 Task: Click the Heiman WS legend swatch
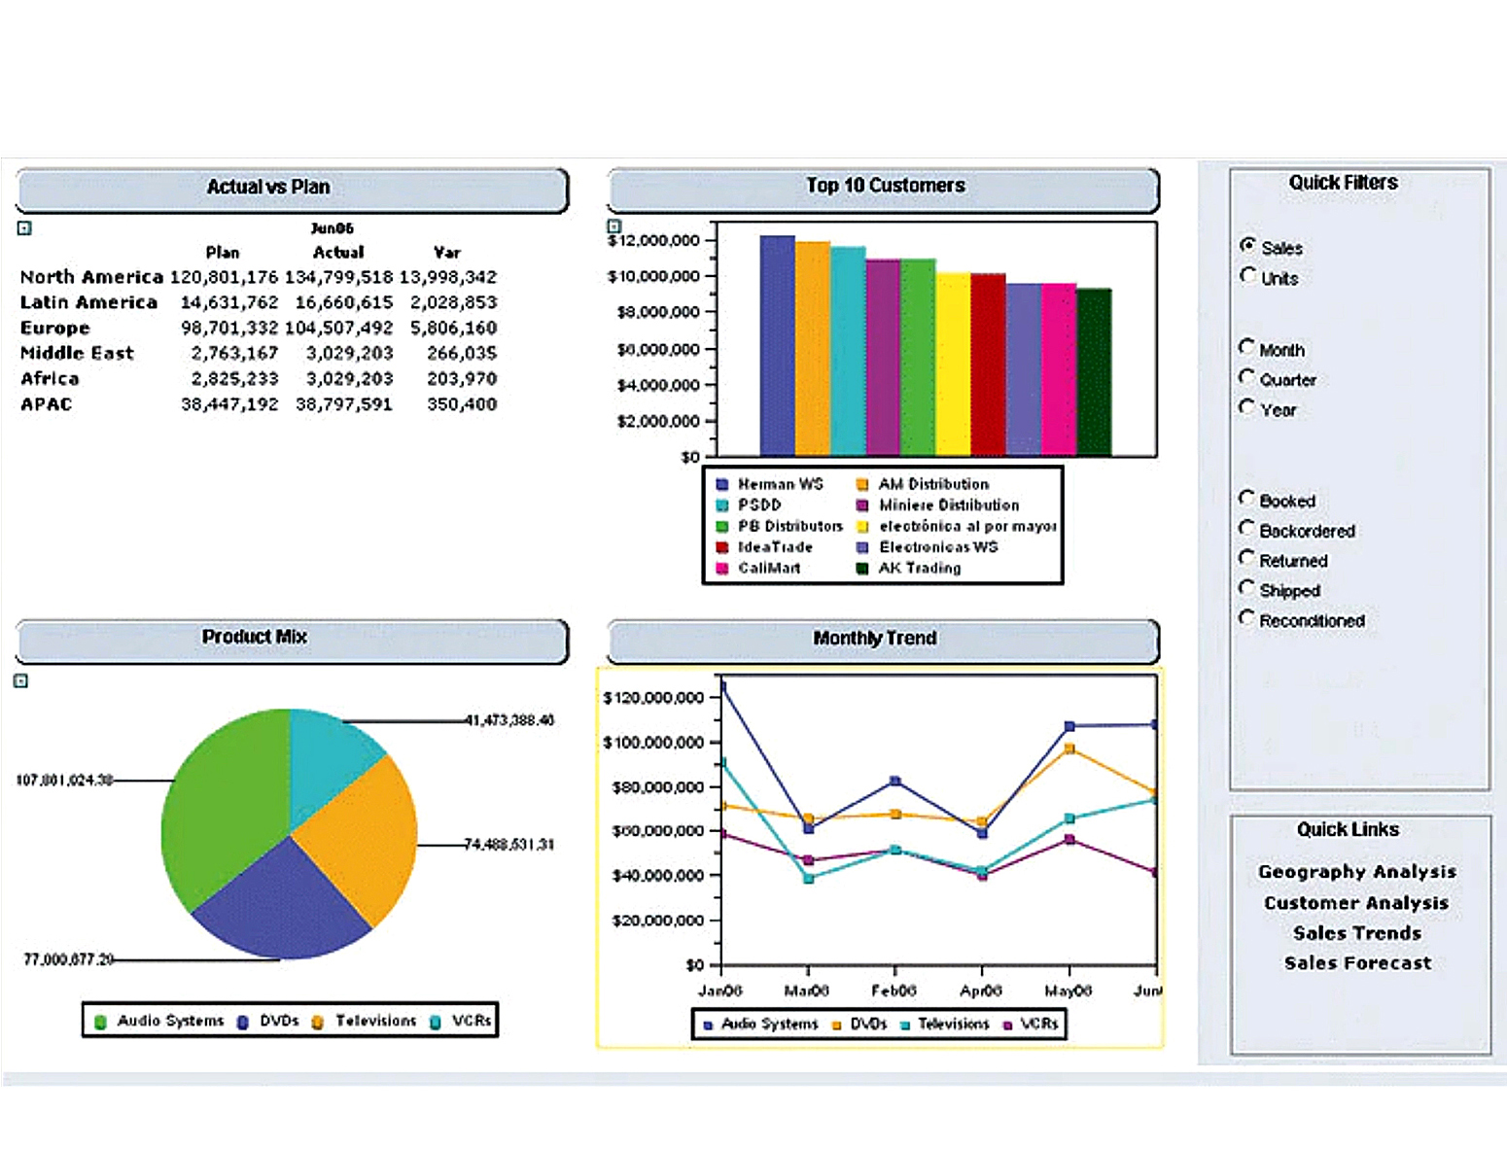(722, 484)
